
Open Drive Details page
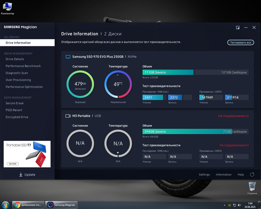click(x=15, y=59)
